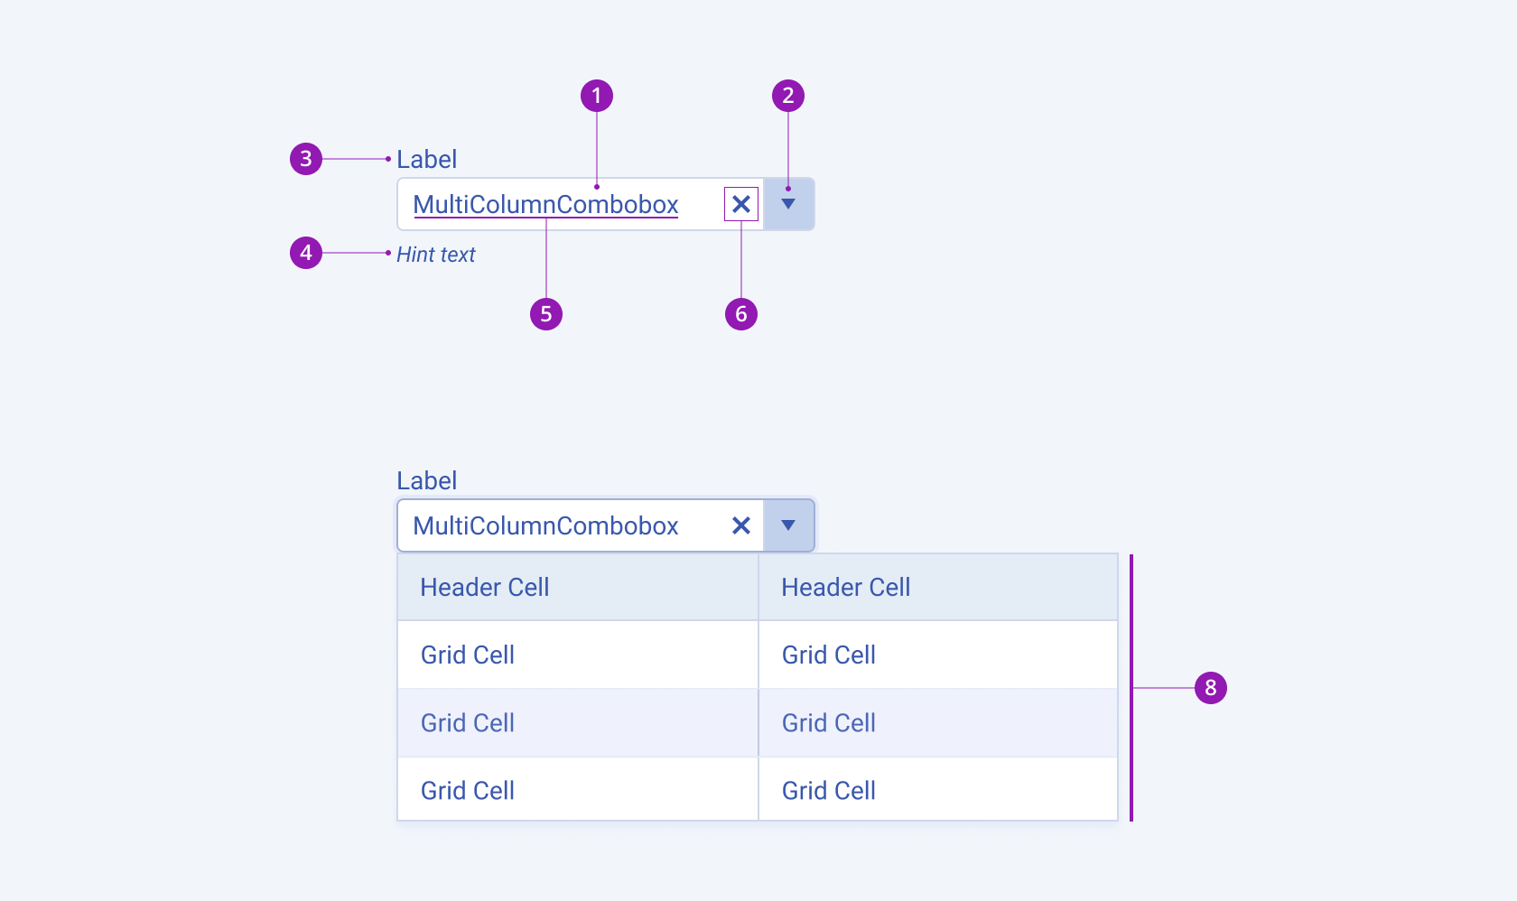
Task: Focus the underlined MultiColumnCombobox input value
Action: click(x=545, y=204)
